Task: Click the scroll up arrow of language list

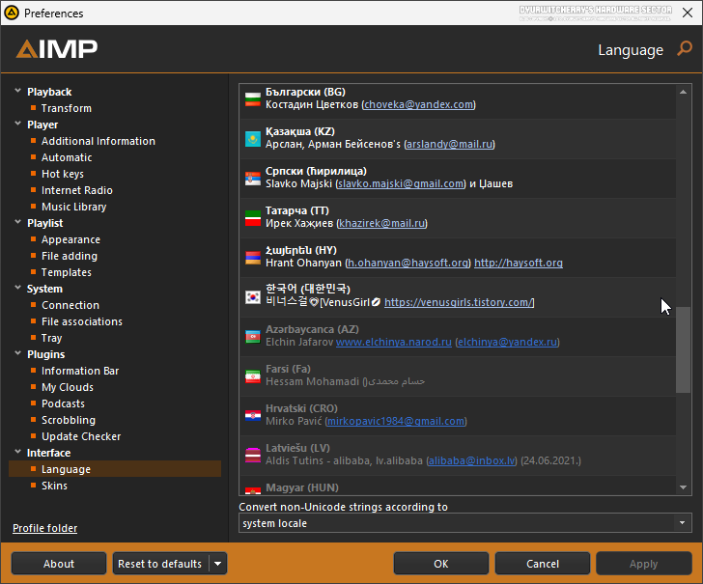Action: 683,92
